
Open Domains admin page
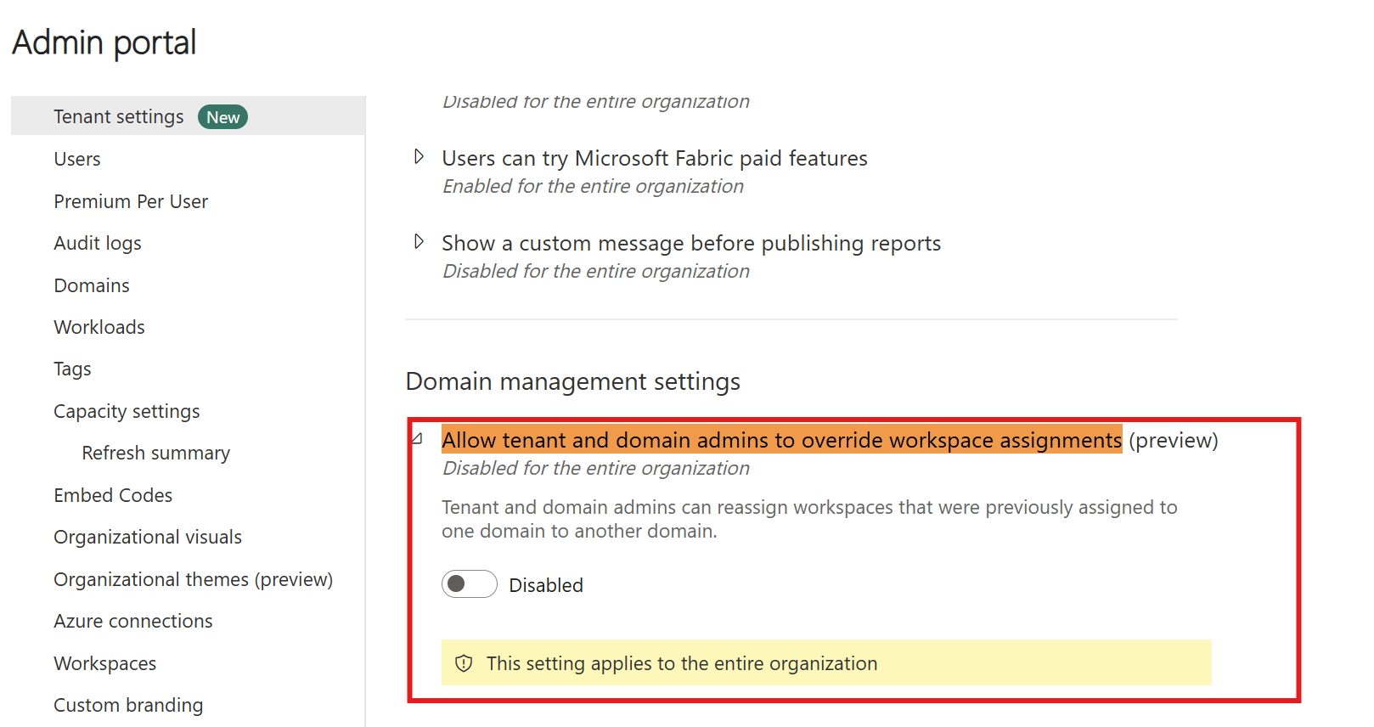point(92,285)
